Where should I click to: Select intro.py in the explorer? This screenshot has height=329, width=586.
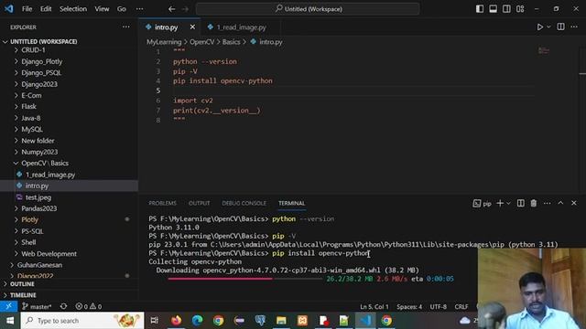click(x=69, y=186)
